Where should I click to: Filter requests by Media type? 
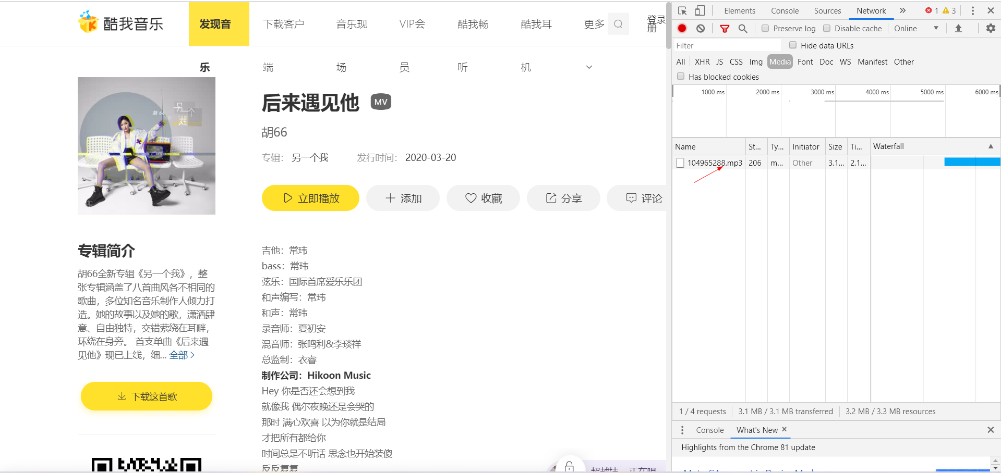tap(780, 61)
